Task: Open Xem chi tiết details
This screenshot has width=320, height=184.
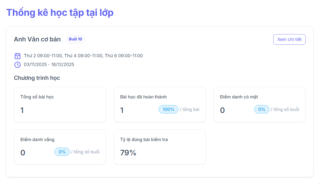Action: (x=289, y=39)
